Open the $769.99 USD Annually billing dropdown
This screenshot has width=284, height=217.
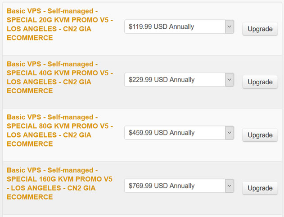[x=175, y=186]
